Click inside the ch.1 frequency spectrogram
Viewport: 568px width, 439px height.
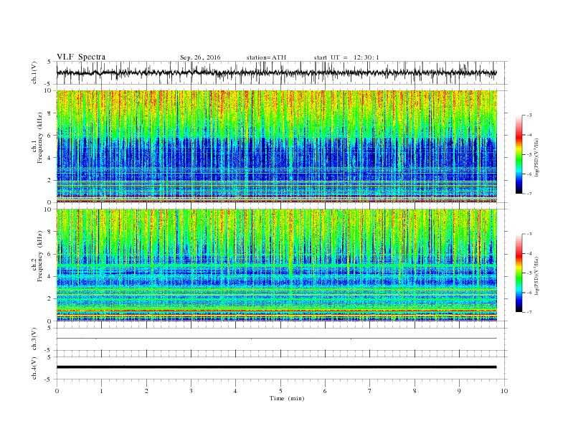point(276,146)
